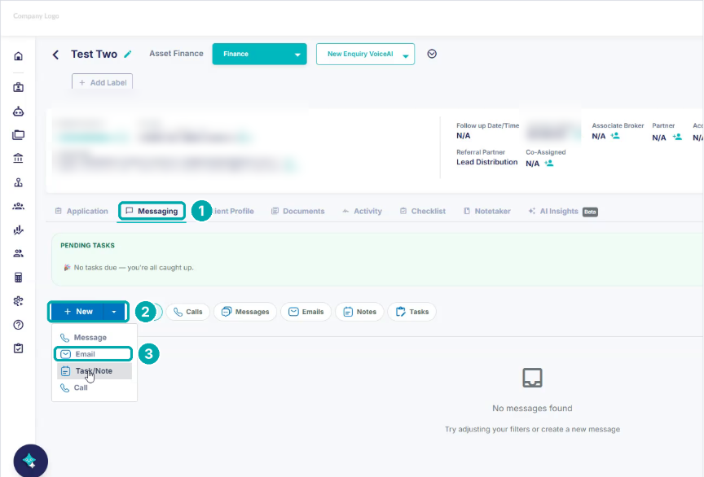
Task: Filter by Messages
Action: tap(245, 312)
